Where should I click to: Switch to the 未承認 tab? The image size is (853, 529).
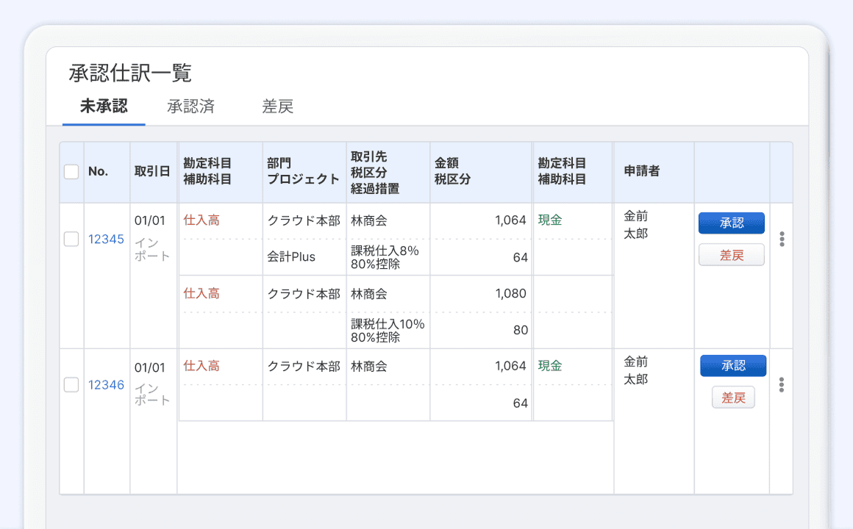click(104, 107)
